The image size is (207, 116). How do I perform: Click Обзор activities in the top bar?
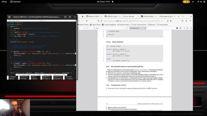click(x=4, y=2)
